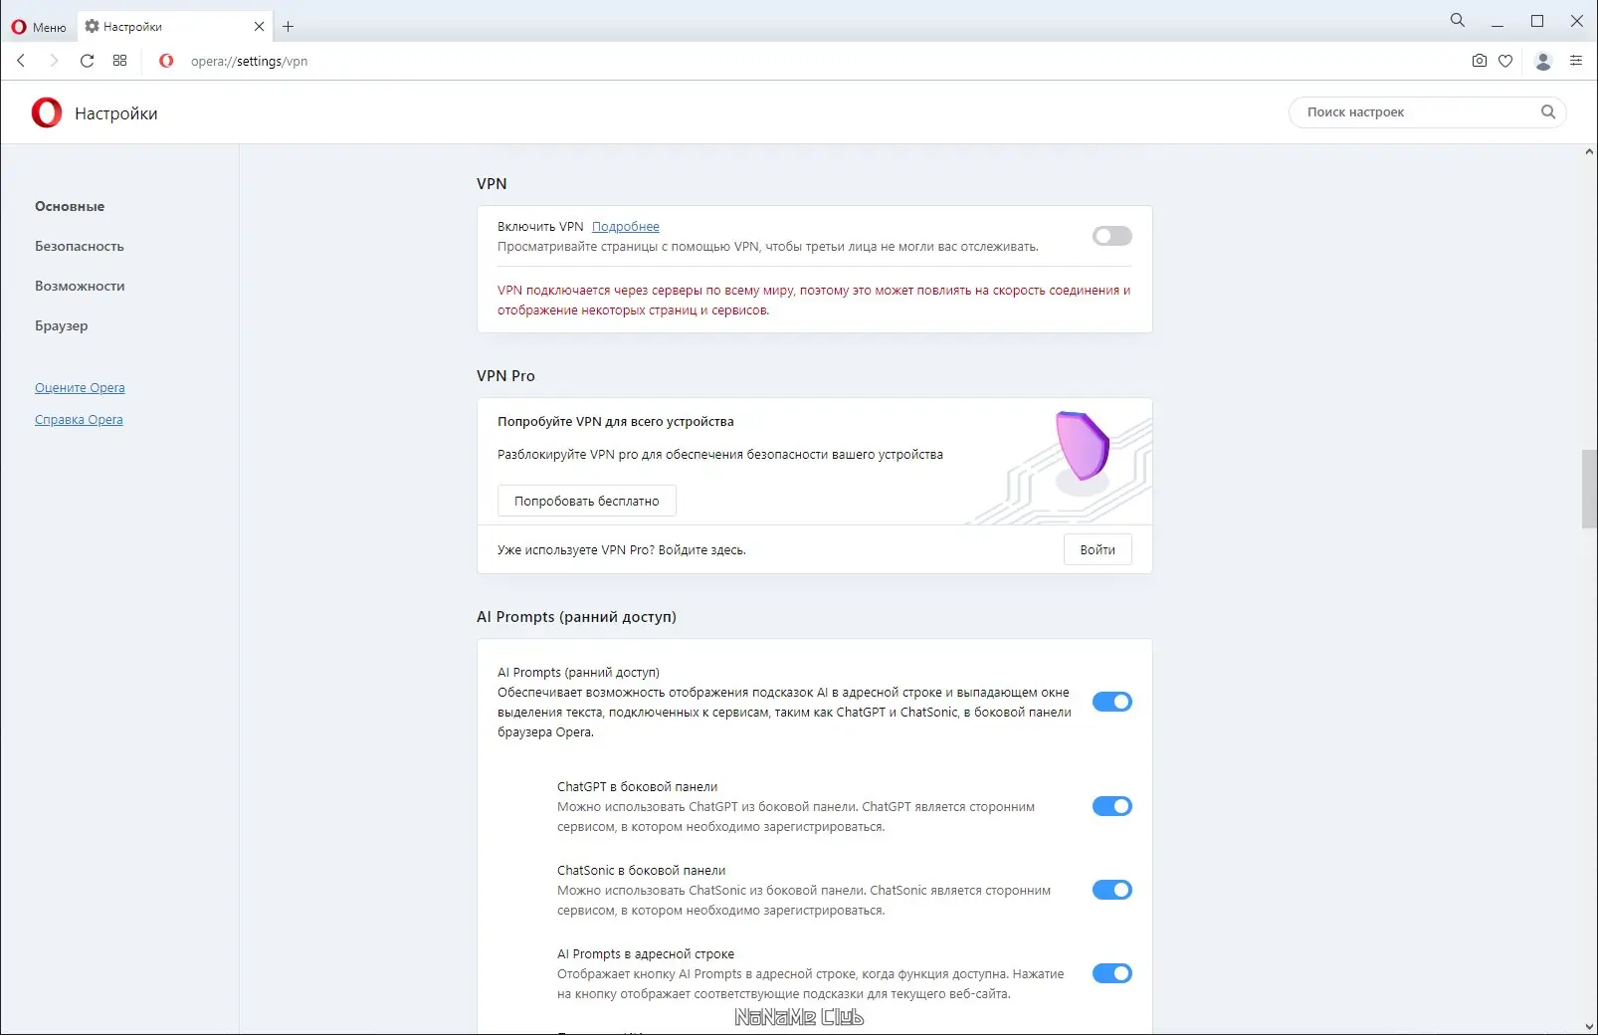Toggle AI Prompts в адресной строке switch

click(1112, 973)
